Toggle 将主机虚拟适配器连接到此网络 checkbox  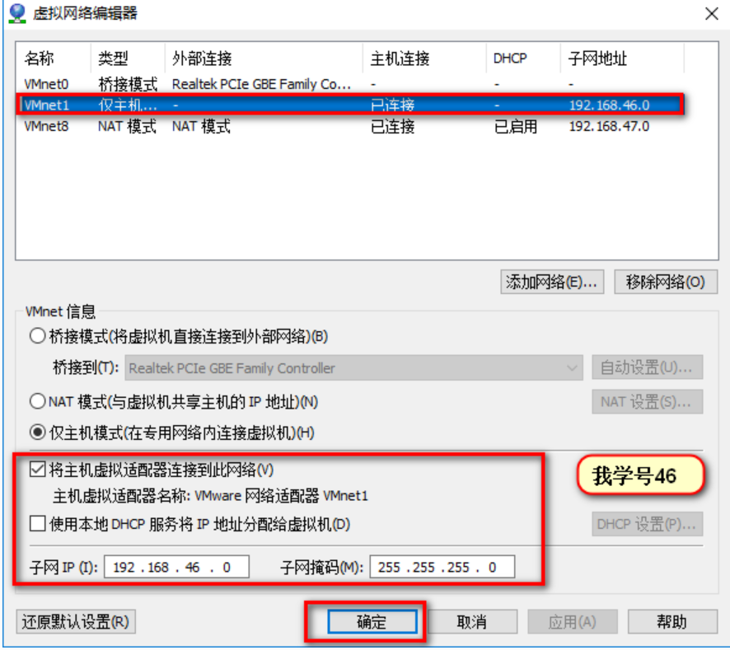pos(37,470)
